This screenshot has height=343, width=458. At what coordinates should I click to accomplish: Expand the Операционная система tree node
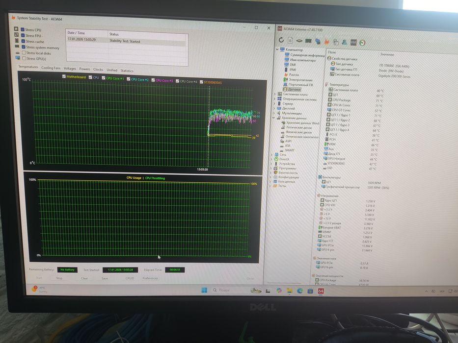coord(274,98)
